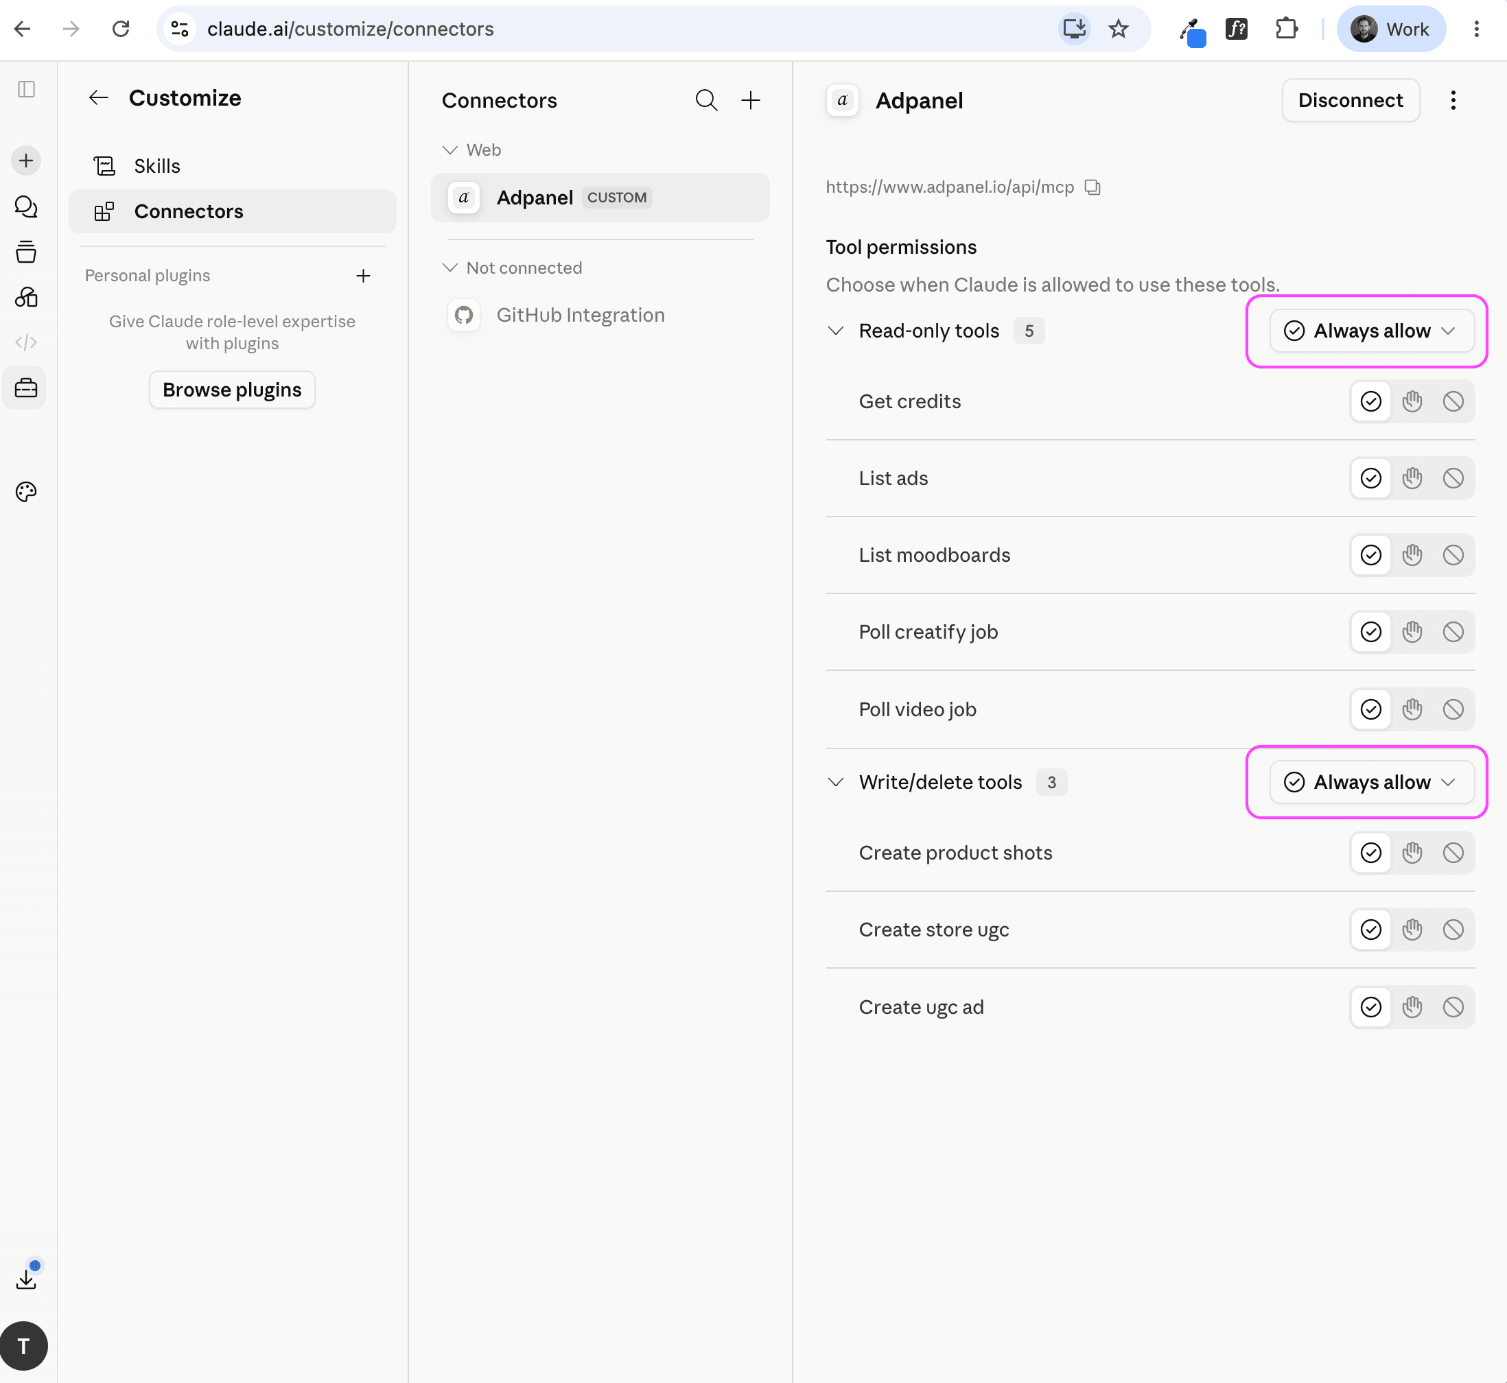Open the Chrome three-dot menu
This screenshot has height=1383, width=1507.
click(1476, 29)
